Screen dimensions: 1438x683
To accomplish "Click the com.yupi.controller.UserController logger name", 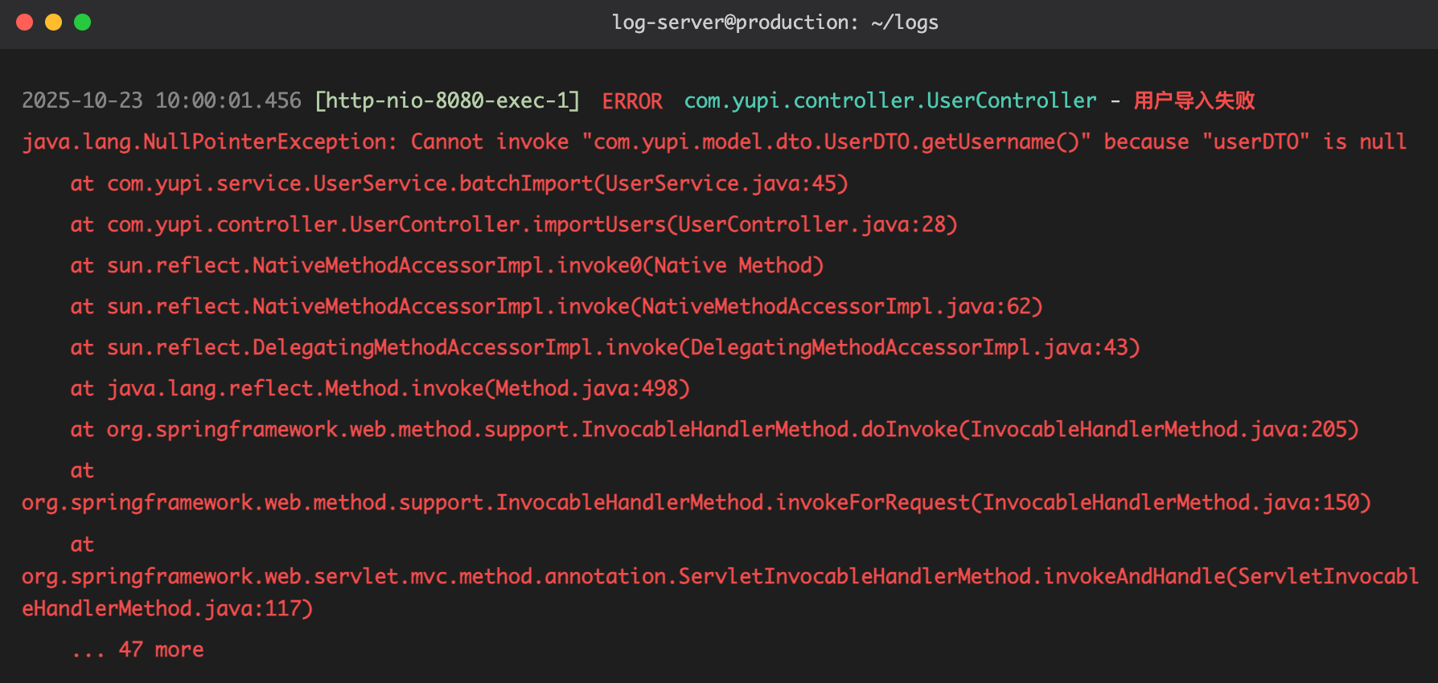I will (890, 100).
